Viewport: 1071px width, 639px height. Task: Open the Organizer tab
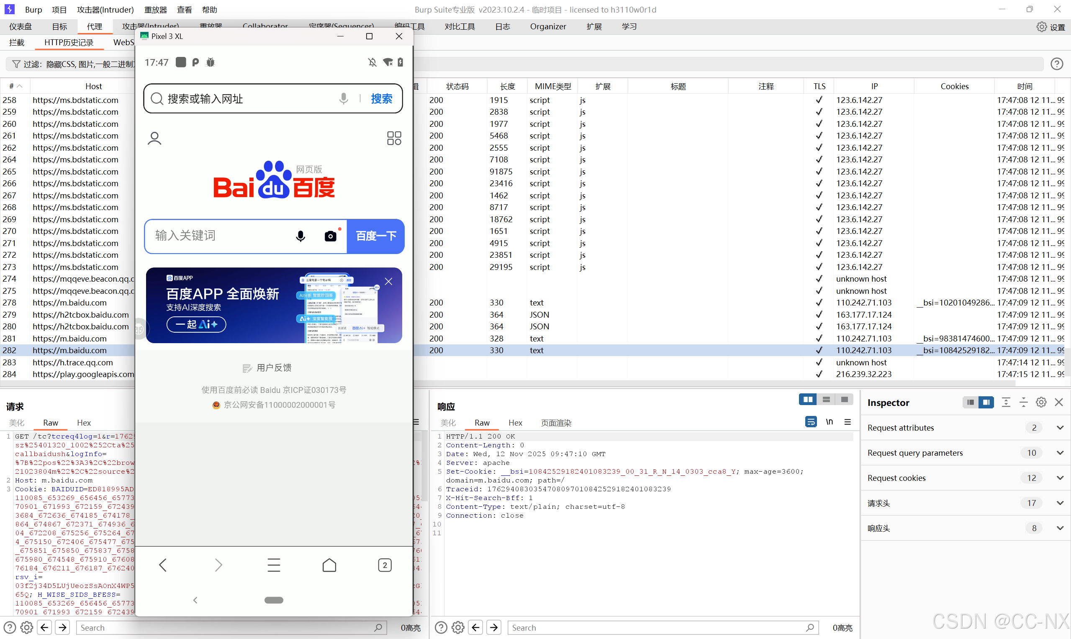[x=548, y=27]
